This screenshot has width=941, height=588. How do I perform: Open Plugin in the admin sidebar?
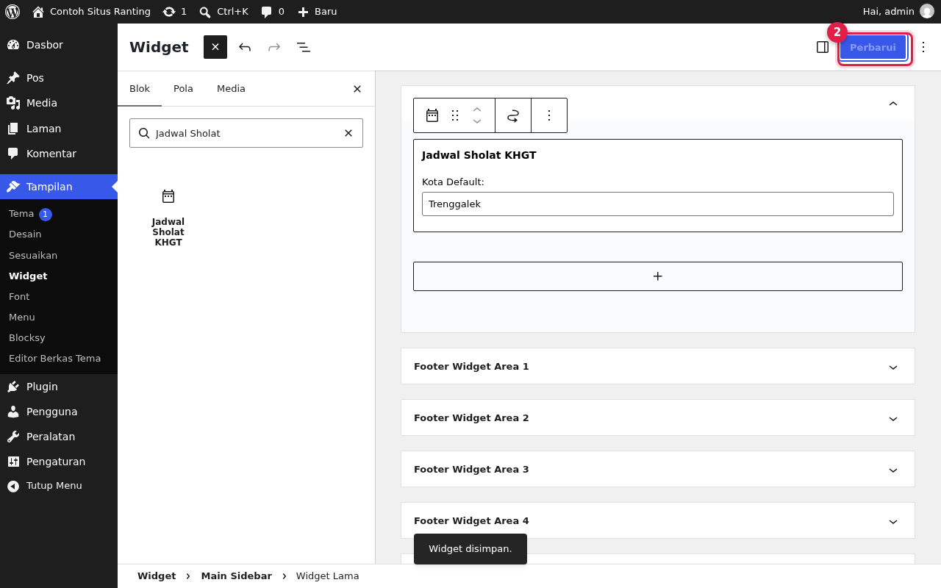coord(59,387)
